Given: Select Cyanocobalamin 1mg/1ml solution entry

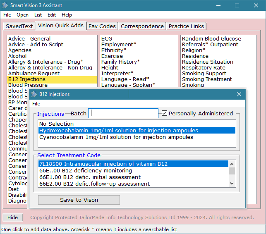Looking at the screenshot, I should pyautogui.click(x=137, y=137).
